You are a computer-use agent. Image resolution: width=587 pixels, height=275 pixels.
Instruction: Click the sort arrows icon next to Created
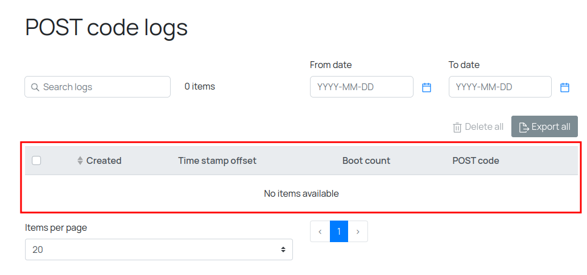pyautogui.click(x=80, y=160)
